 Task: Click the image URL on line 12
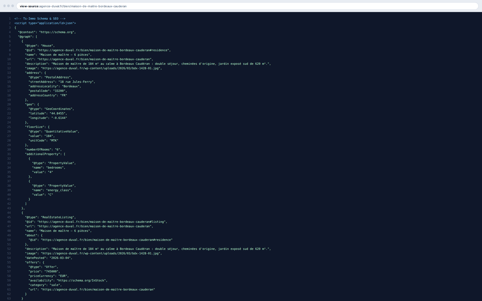tap(101, 68)
